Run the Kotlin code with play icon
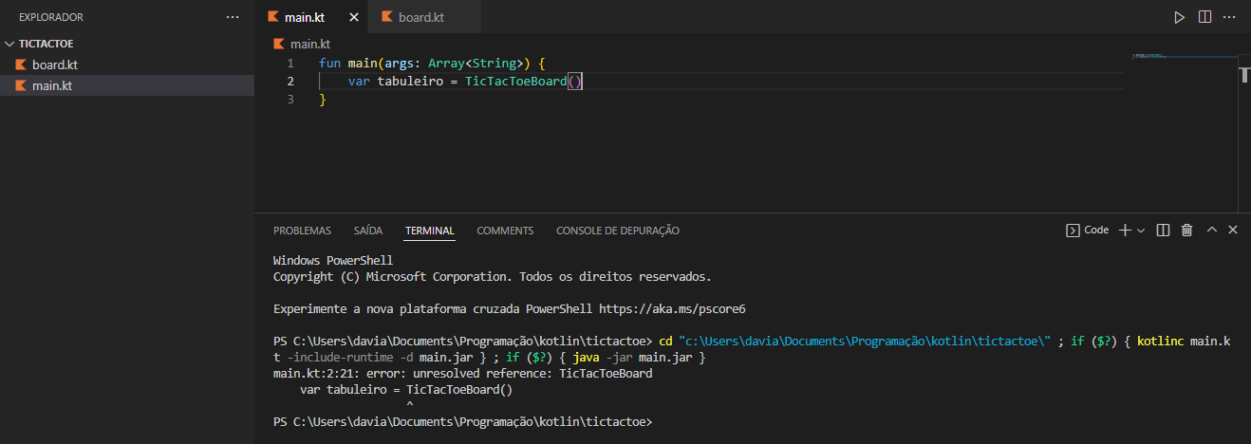 (x=1179, y=17)
